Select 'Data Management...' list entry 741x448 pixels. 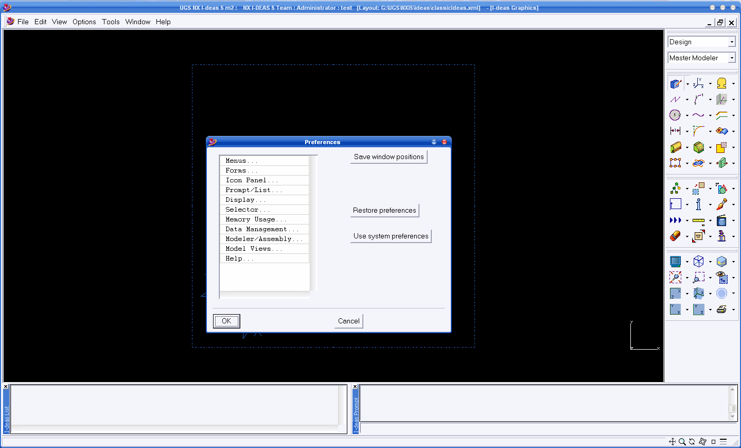click(x=264, y=229)
